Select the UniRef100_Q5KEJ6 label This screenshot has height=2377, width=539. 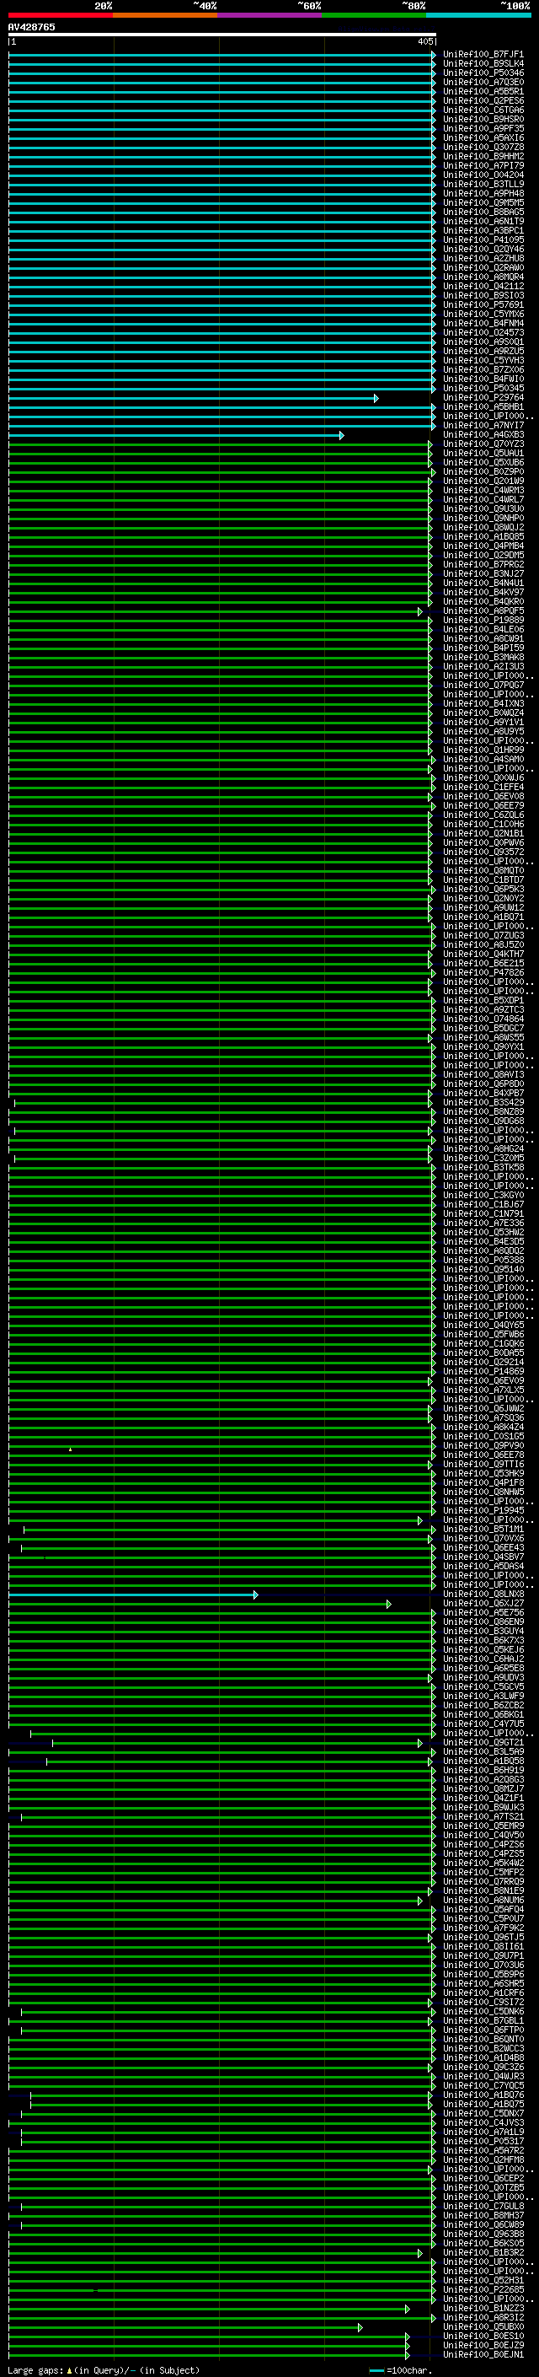tap(483, 1650)
